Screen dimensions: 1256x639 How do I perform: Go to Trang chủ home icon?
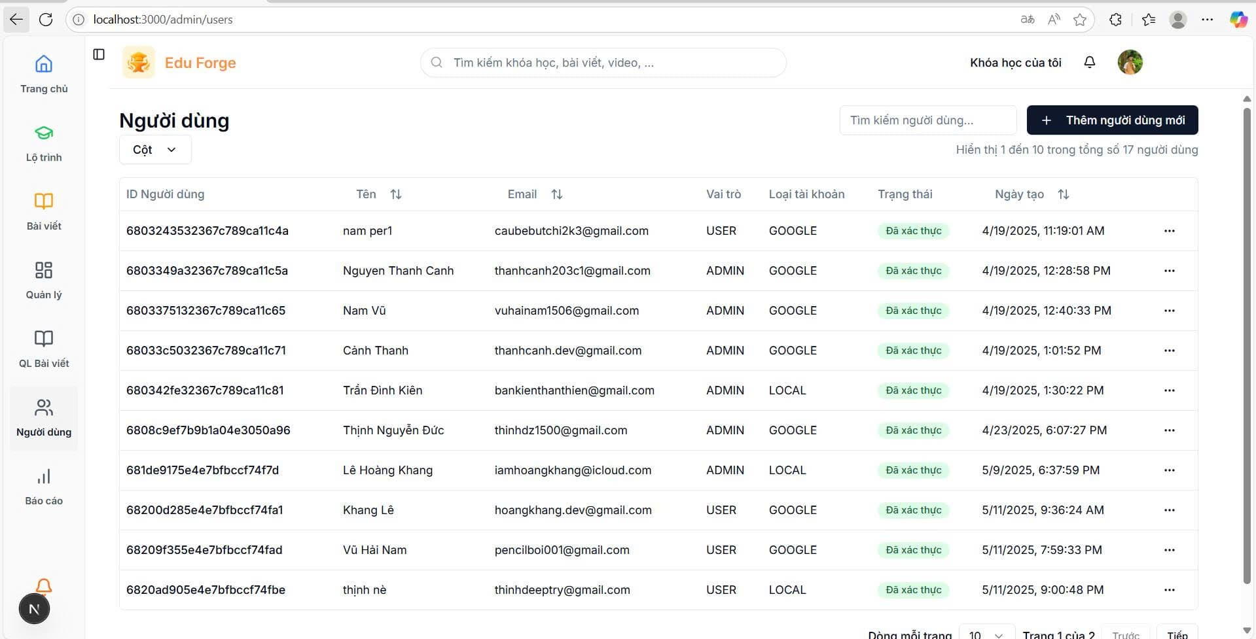(x=44, y=64)
